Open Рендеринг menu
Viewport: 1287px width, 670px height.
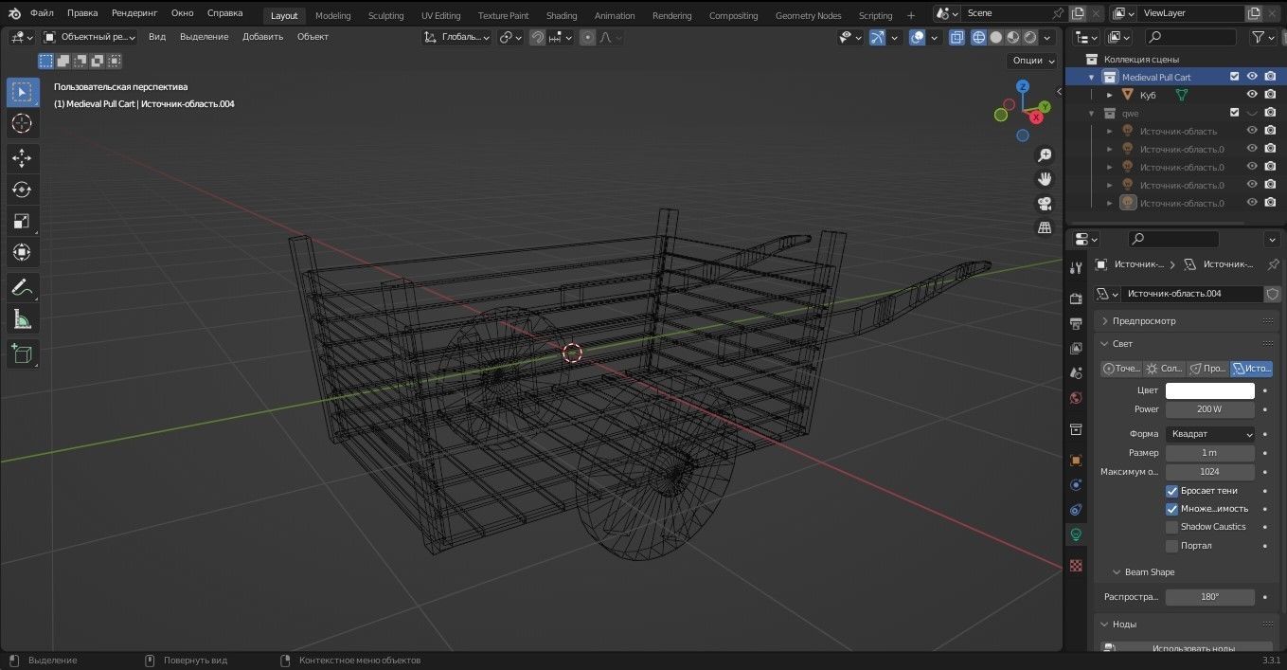pos(134,13)
